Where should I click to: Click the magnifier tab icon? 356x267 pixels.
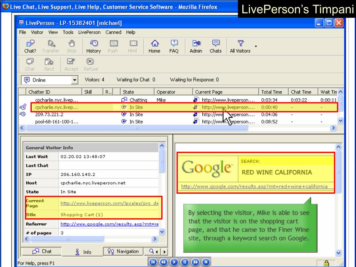pyautogui.click(x=152, y=251)
